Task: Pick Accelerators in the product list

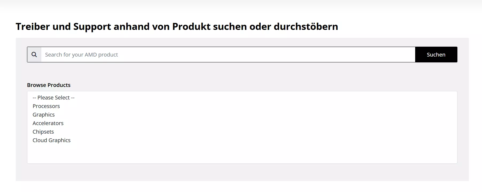Action: click(x=242, y=123)
